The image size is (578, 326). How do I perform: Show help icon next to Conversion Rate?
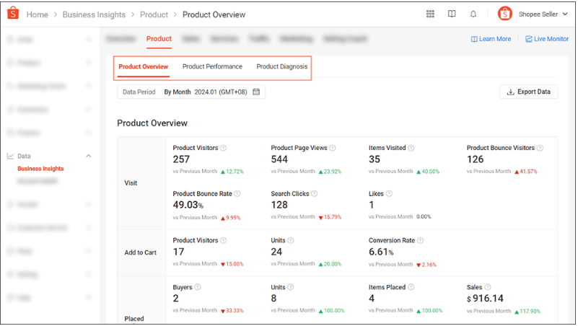click(420, 241)
